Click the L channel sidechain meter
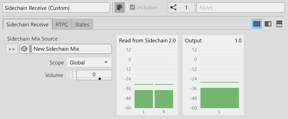Screen dimensions: 288x119 point(144,99)
